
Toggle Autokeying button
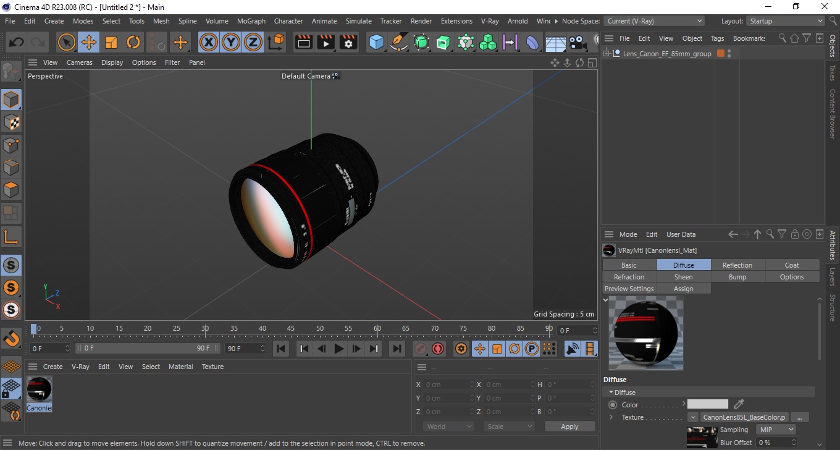click(438, 349)
